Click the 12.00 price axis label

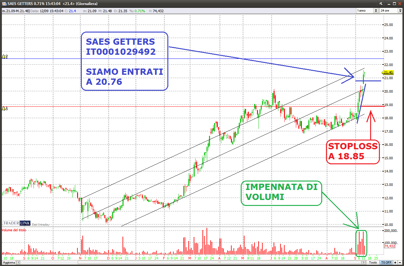pyautogui.click(x=389, y=198)
